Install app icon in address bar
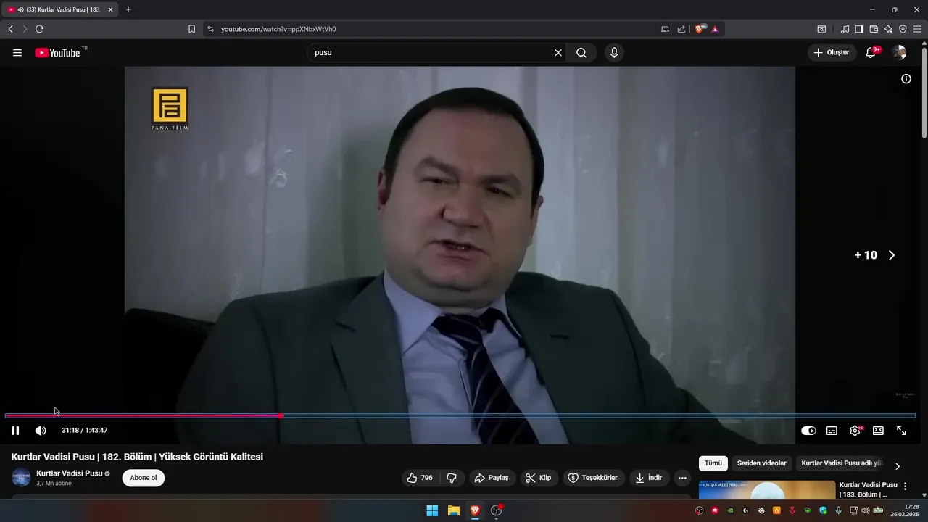 [x=665, y=29]
